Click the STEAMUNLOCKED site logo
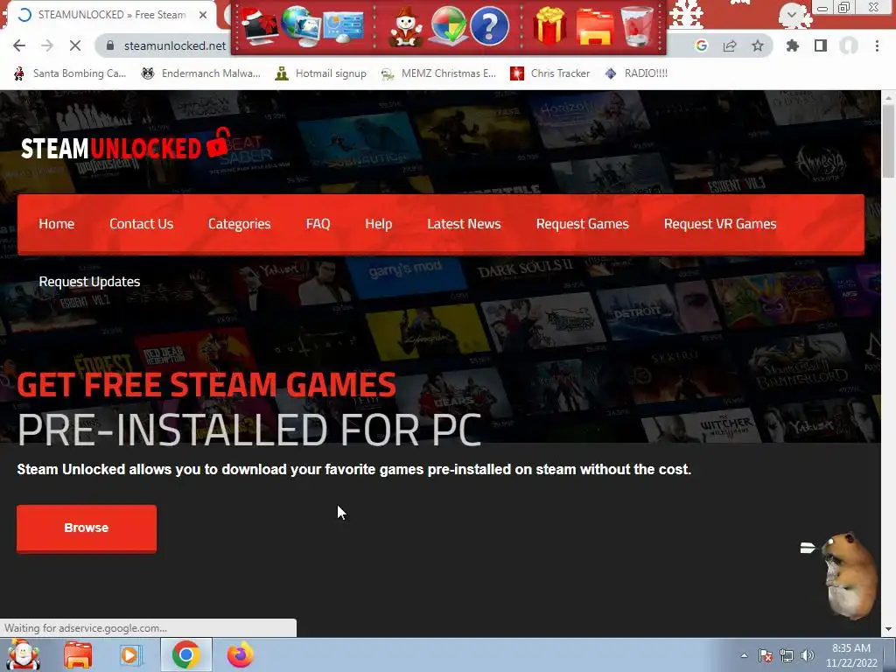The height and width of the screenshot is (672, 896). tap(125, 145)
